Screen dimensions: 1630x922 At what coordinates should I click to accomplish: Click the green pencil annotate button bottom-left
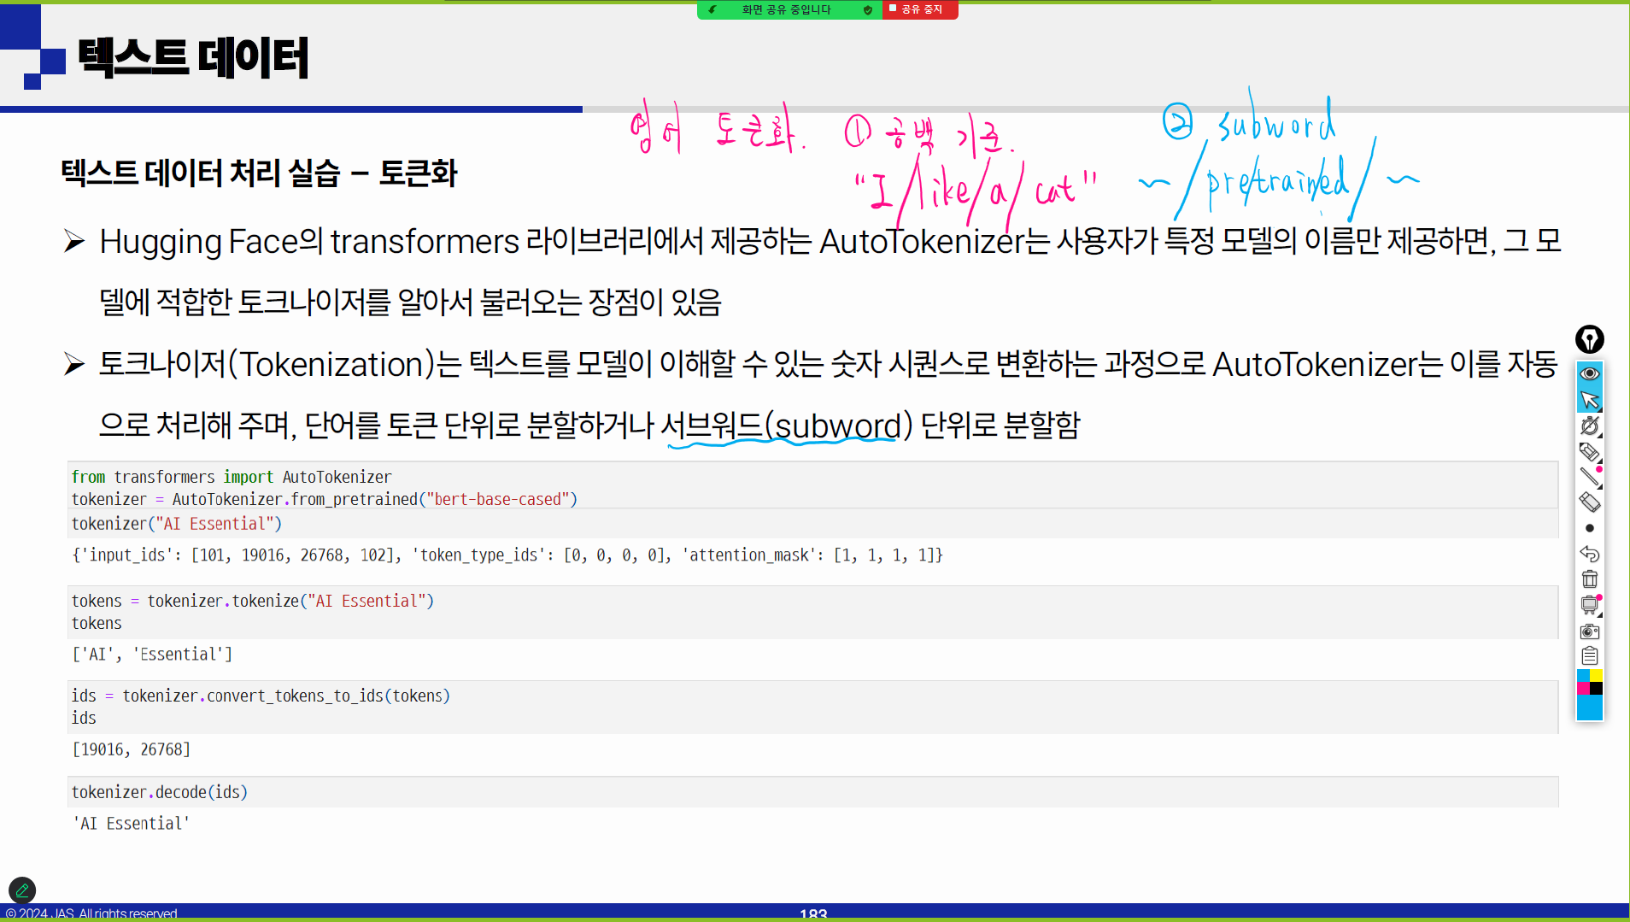[x=22, y=890]
